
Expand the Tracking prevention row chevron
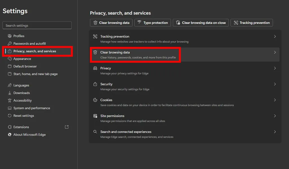tap(275, 37)
